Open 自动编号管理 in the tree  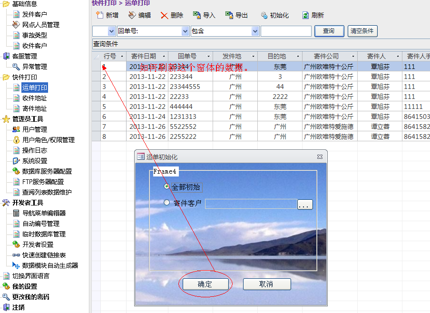click(41, 224)
